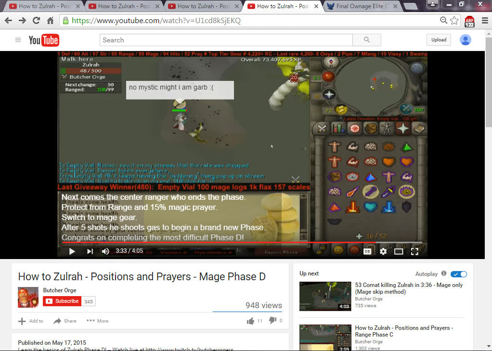Go to YouTube home via logo
The width and height of the screenshot is (492, 351).
coord(44,40)
